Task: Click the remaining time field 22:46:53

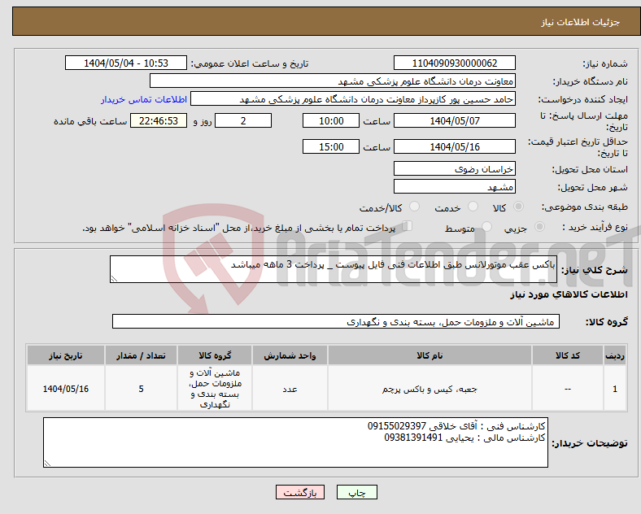Action: 159,120
